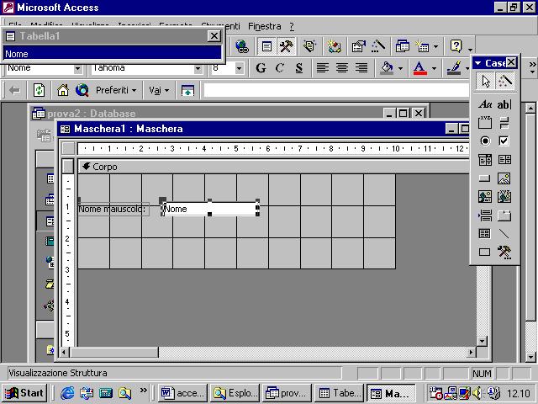Toggle the Field List button

(x=266, y=46)
